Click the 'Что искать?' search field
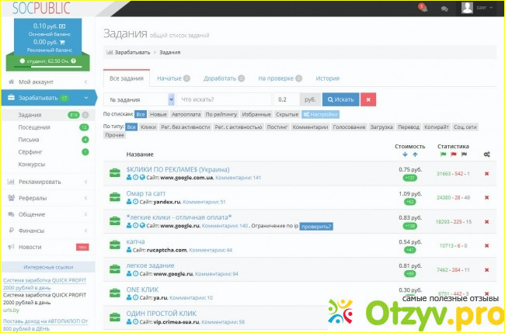 (x=224, y=99)
